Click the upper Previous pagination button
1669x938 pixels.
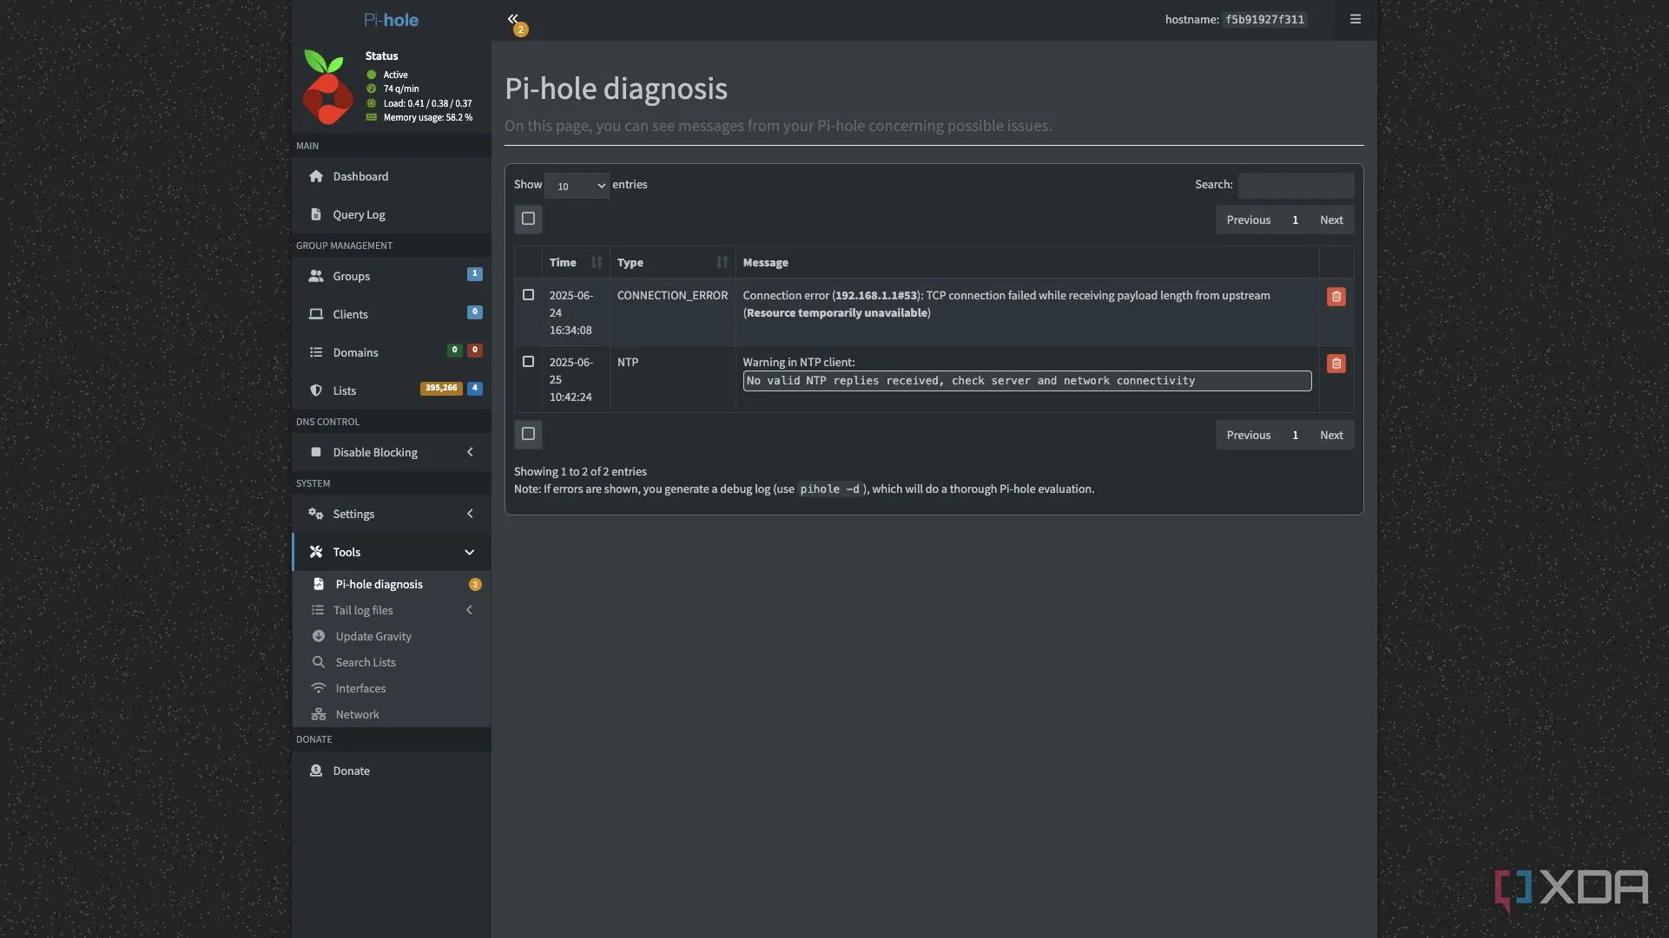[1248, 220]
